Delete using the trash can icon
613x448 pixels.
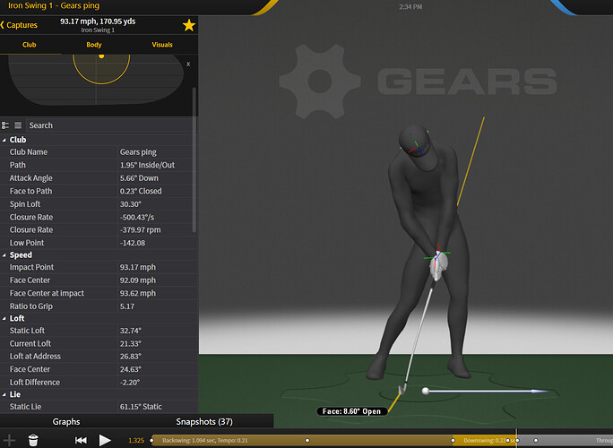click(33, 440)
